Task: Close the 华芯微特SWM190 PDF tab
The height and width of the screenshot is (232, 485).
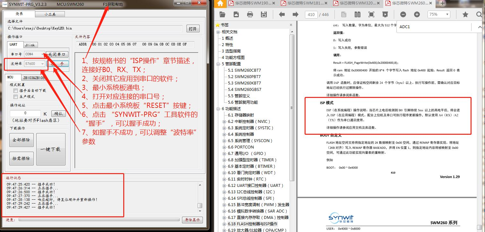Action: click(273, 4)
